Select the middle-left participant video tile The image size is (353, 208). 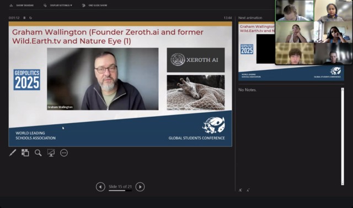[x=295, y=32]
